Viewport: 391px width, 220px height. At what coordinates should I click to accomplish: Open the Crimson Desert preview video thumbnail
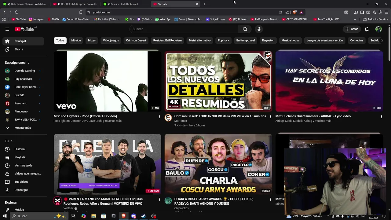tap(218, 81)
